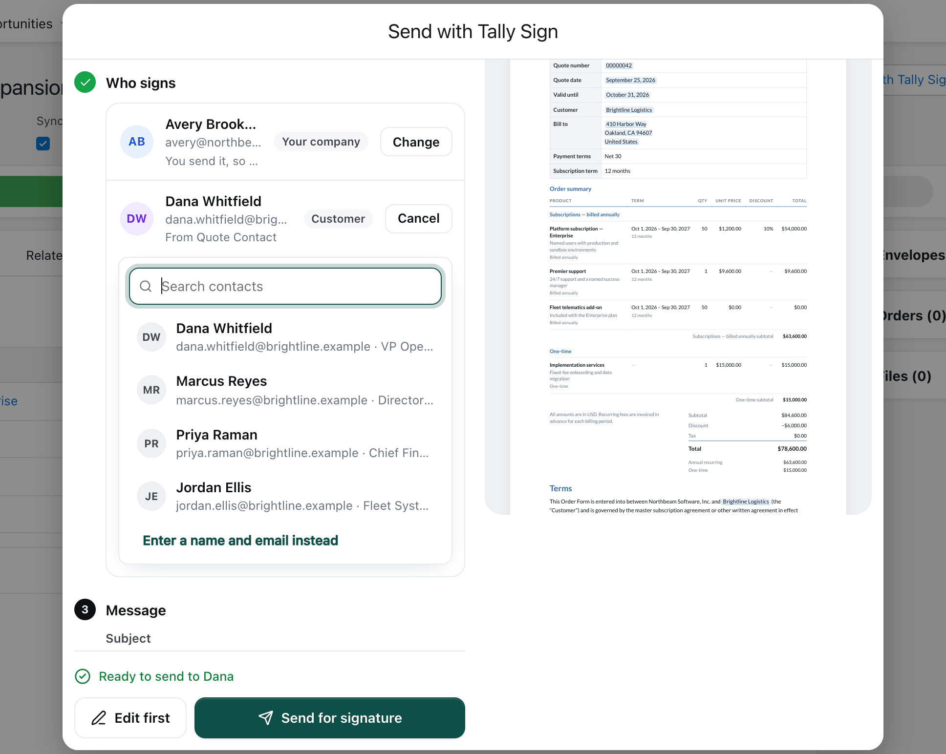Click Enter a name and email instead

click(240, 541)
